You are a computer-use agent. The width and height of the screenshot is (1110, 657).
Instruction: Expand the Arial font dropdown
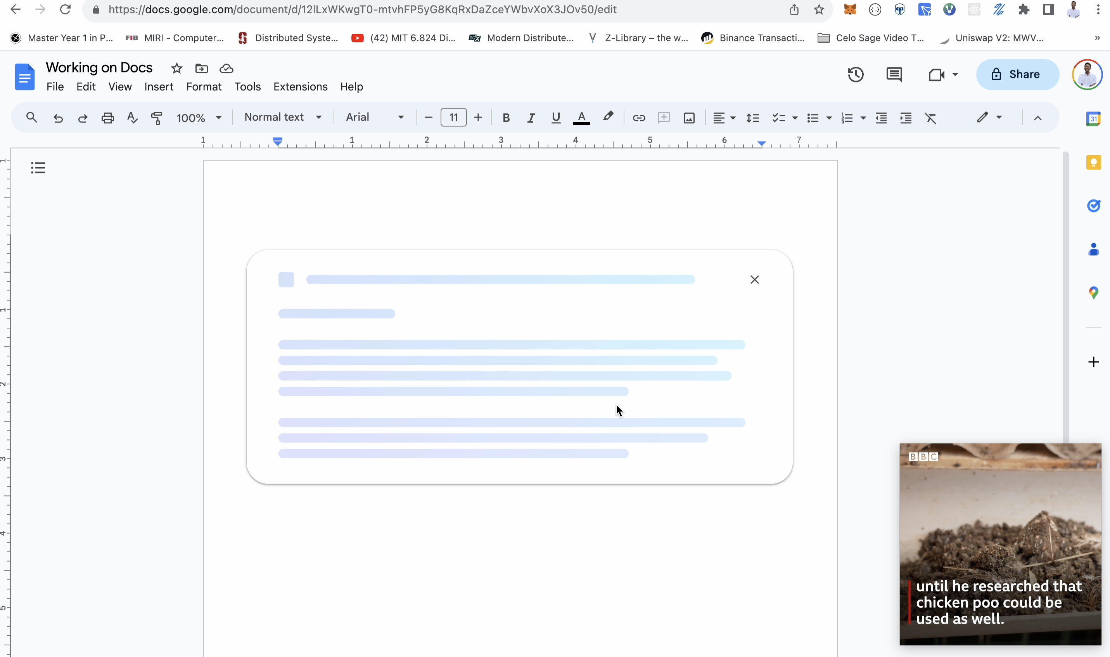tap(374, 117)
